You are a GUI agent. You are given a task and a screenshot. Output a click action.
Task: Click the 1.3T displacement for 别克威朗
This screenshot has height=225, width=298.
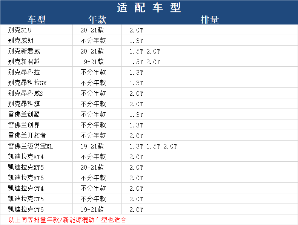point(136,41)
